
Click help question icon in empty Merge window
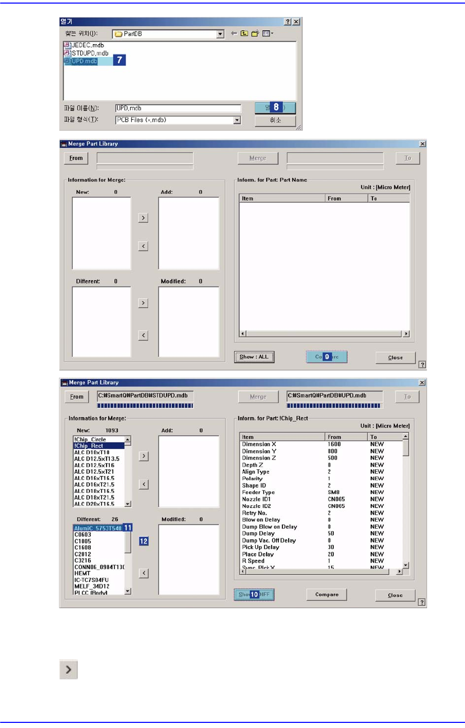pyautogui.click(x=422, y=365)
